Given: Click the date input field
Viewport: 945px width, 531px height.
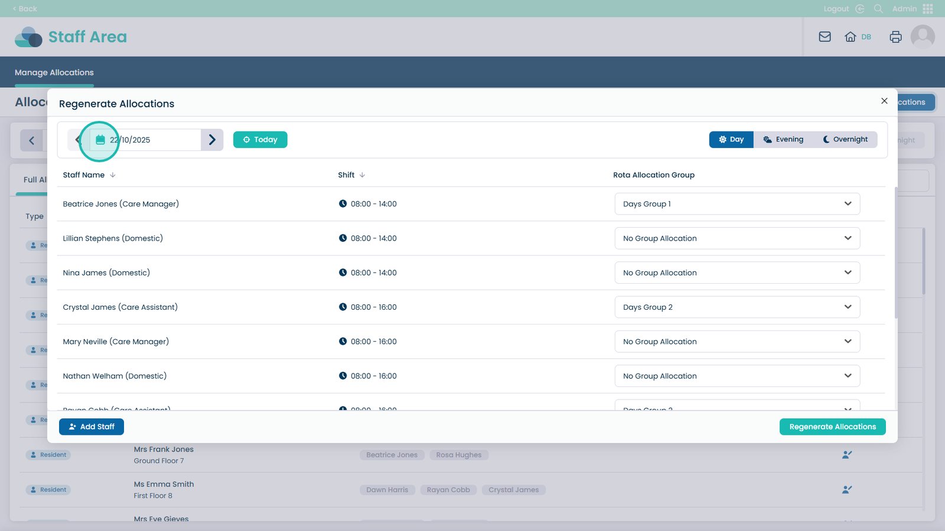Looking at the screenshot, I should click(154, 140).
